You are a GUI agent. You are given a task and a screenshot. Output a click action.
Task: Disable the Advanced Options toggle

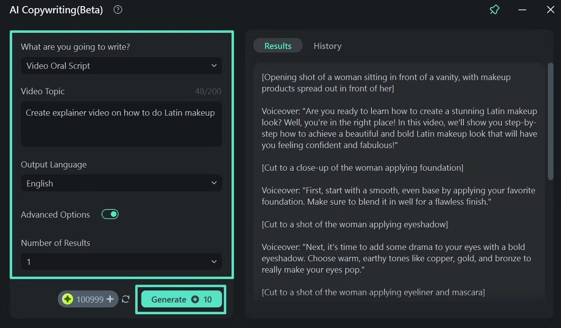110,214
